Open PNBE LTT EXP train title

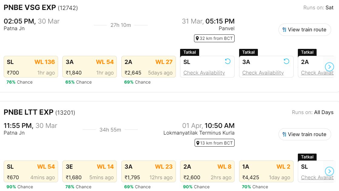tap(28, 113)
